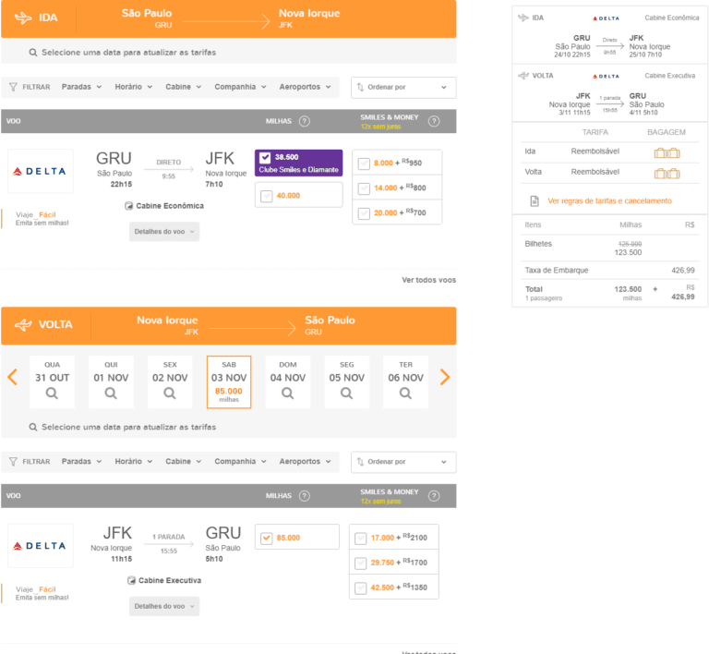This screenshot has width=709, height=654.
Task: Expand Detalhes do voo for GRU-JFK flight
Action: pos(164,232)
